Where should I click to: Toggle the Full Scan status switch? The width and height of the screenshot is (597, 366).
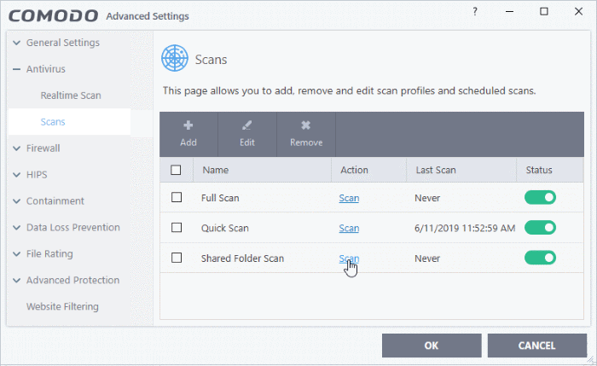point(540,197)
